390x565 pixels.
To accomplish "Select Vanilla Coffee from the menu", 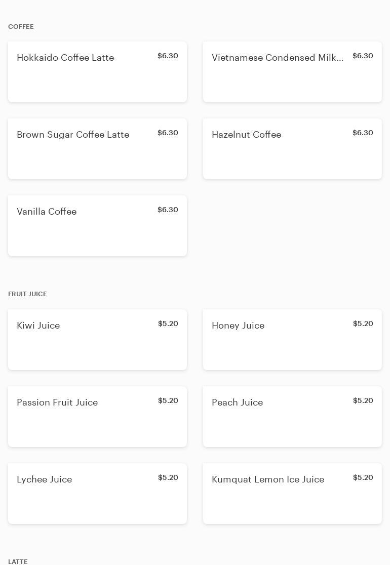I will click(97, 226).
